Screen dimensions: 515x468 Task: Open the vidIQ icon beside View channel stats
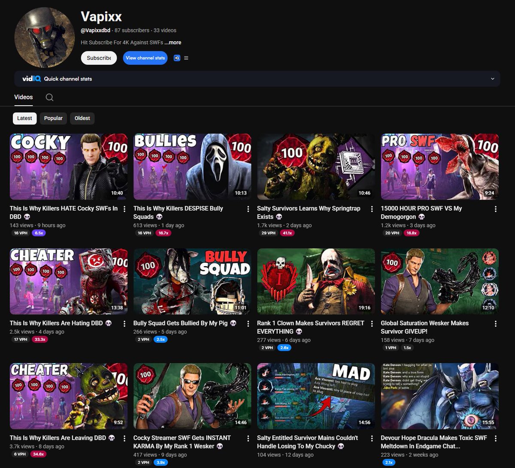(x=177, y=58)
